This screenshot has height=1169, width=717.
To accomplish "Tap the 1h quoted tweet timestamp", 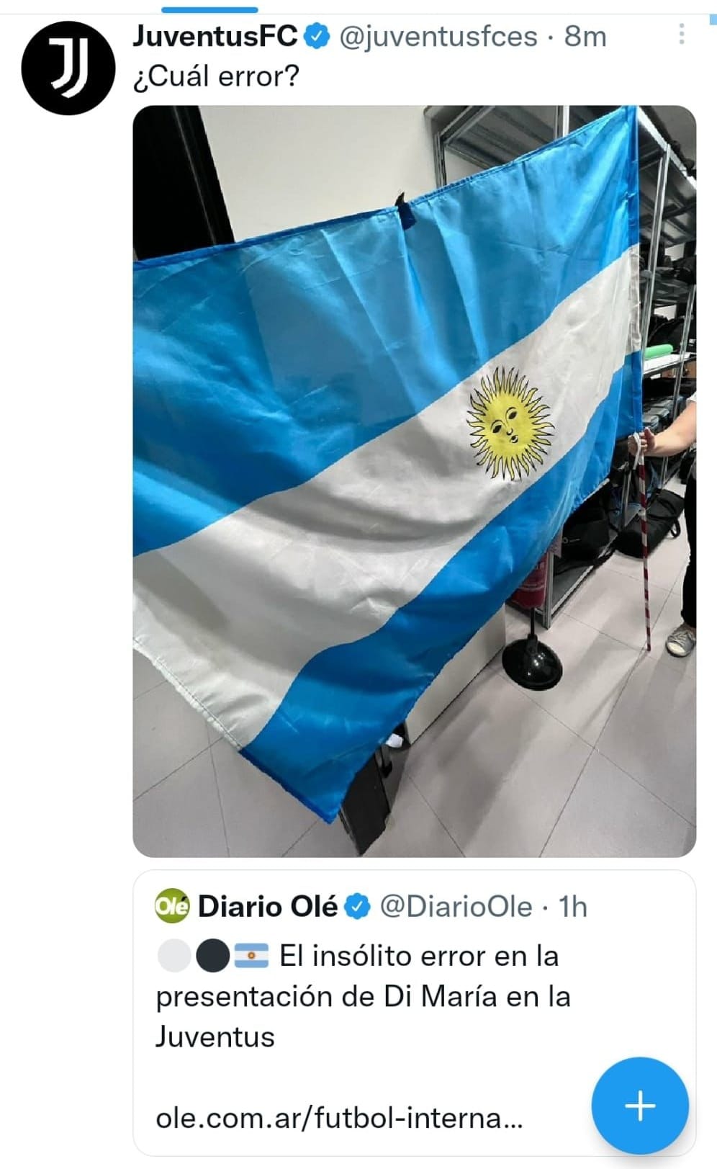I will 573,907.
